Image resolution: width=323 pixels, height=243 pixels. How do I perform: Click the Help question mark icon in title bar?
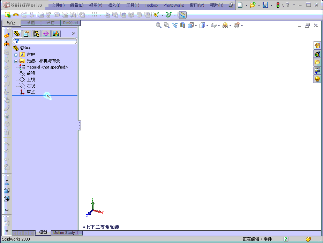288,5
